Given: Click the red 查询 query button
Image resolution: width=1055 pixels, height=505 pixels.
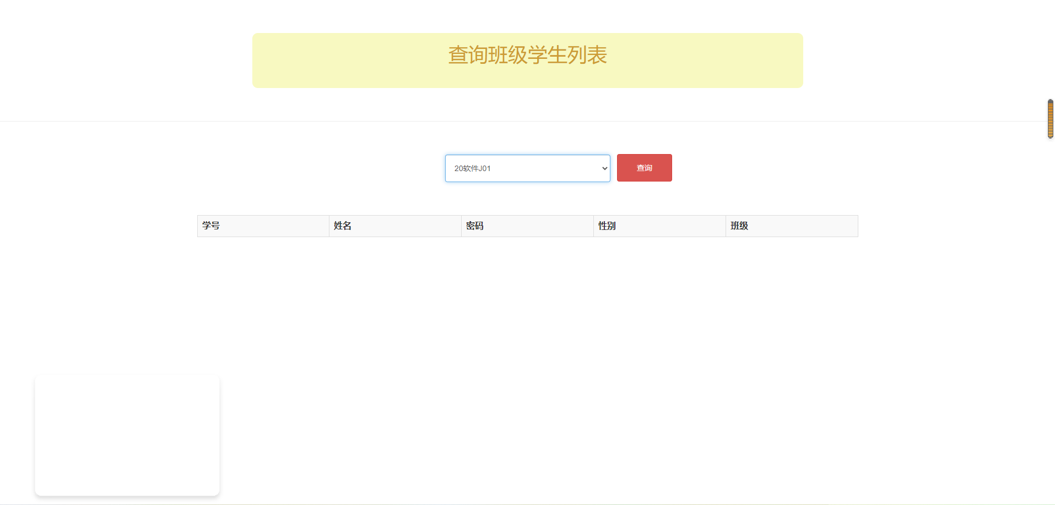Looking at the screenshot, I should pos(643,167).
